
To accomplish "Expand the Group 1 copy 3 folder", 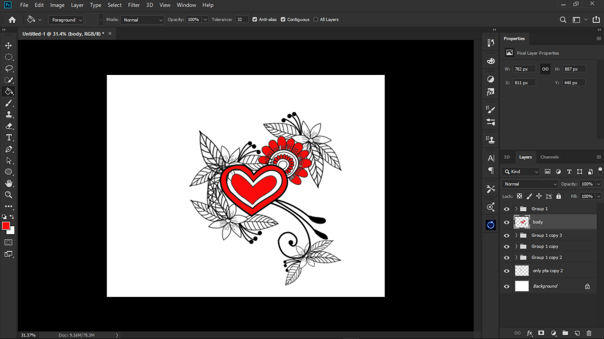I will coord(516,235).
